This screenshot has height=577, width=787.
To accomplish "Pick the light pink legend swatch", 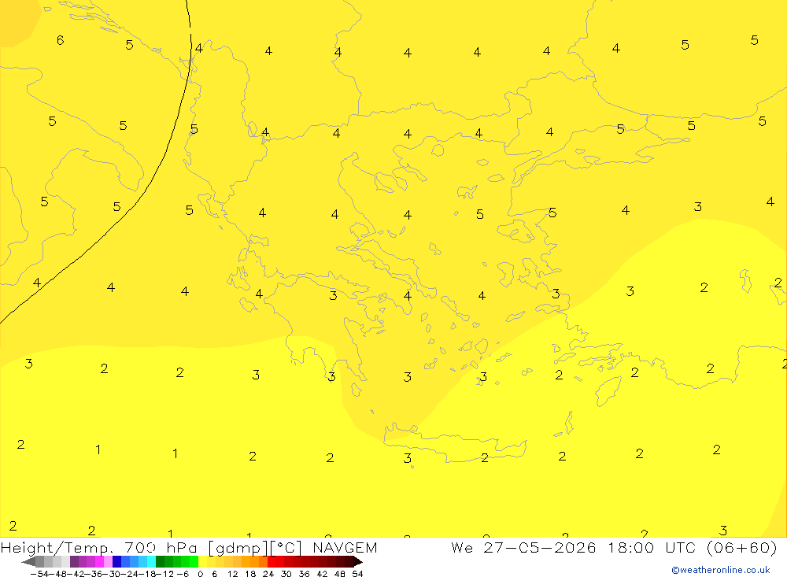I will pyautogui.click(x=108, y=561).
